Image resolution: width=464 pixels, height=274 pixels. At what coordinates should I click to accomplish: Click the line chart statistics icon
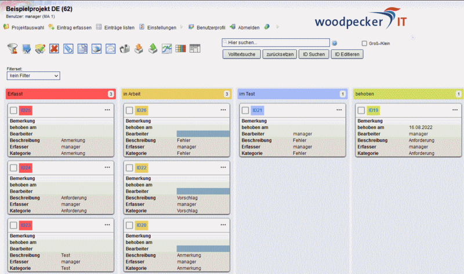(x=166, y=49)
